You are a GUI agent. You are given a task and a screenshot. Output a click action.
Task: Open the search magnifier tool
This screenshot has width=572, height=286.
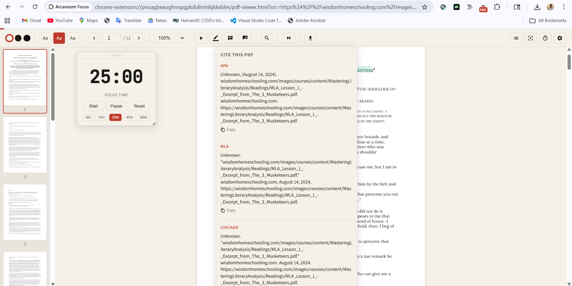click(x=267, y=38)
